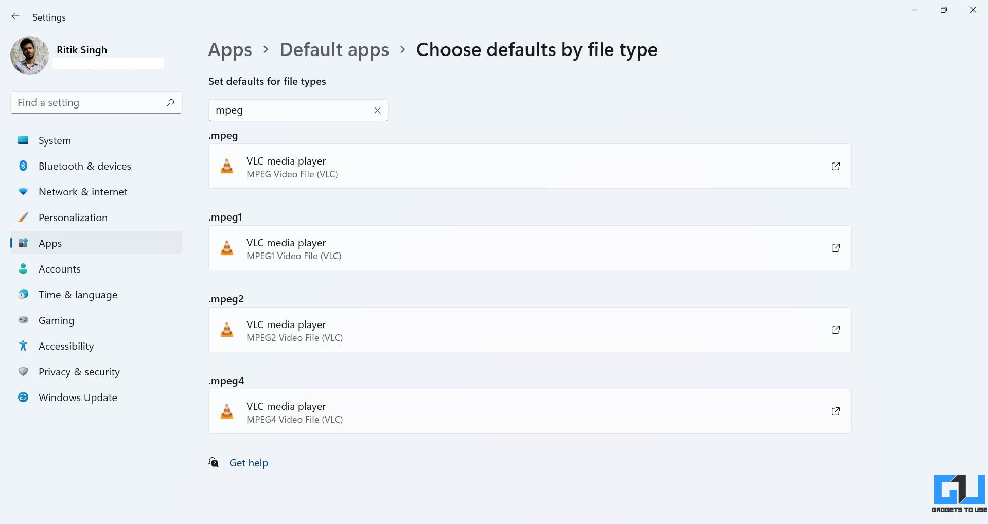Click the Time & language globe icon

pos(23,294)
